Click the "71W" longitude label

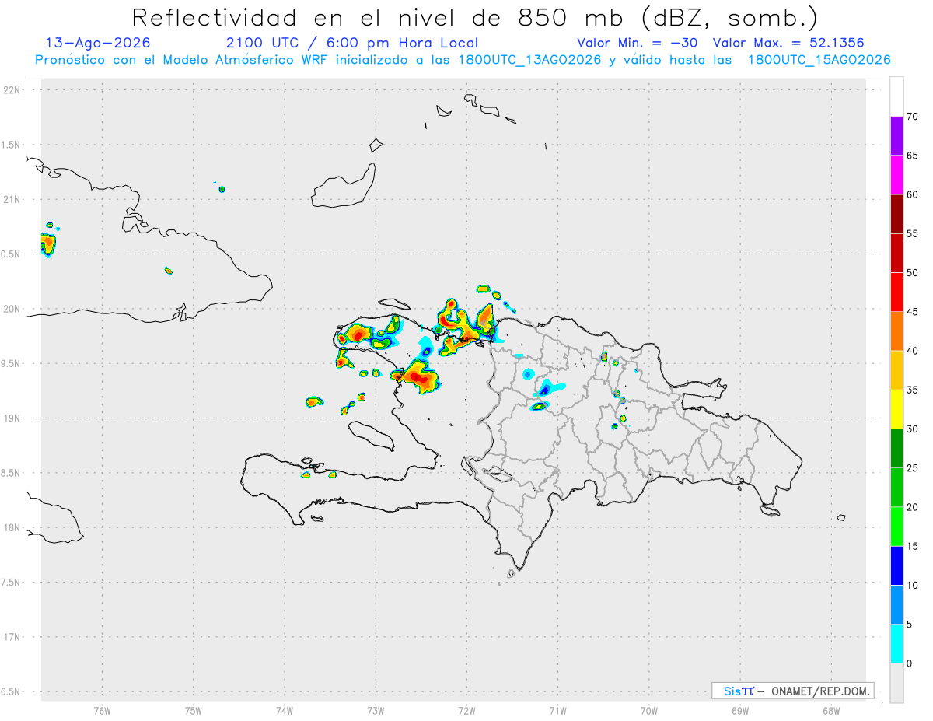click(557, 710)
